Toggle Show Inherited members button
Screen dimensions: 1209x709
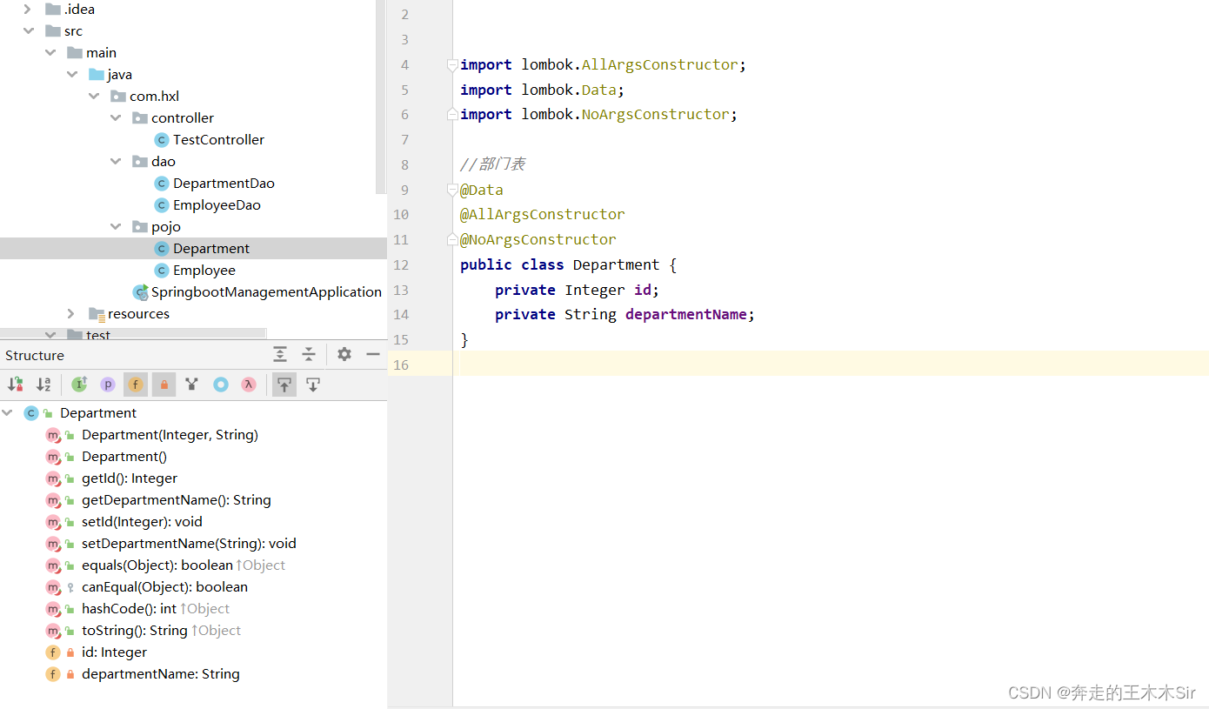click(x=79, y=384)
